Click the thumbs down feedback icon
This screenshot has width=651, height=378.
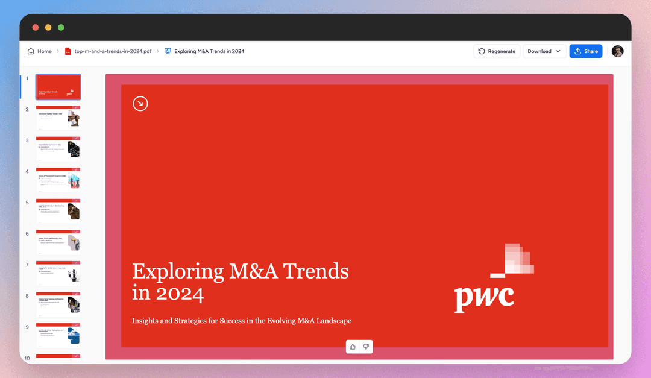click(366, 347)
